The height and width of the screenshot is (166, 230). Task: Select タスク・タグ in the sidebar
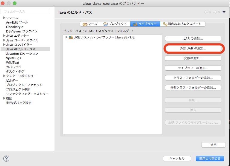(x=15, y=72)
